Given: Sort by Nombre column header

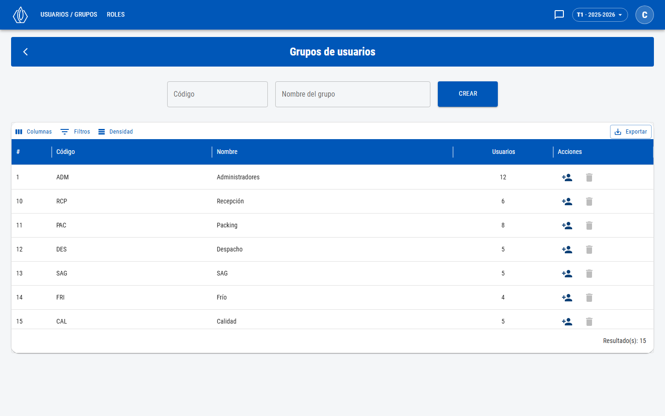Looking at the screenshot, I should pos(332,152).
